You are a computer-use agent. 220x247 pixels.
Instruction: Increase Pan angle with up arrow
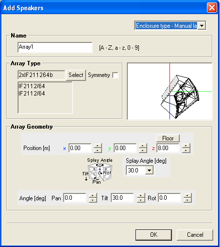[93, 195]
